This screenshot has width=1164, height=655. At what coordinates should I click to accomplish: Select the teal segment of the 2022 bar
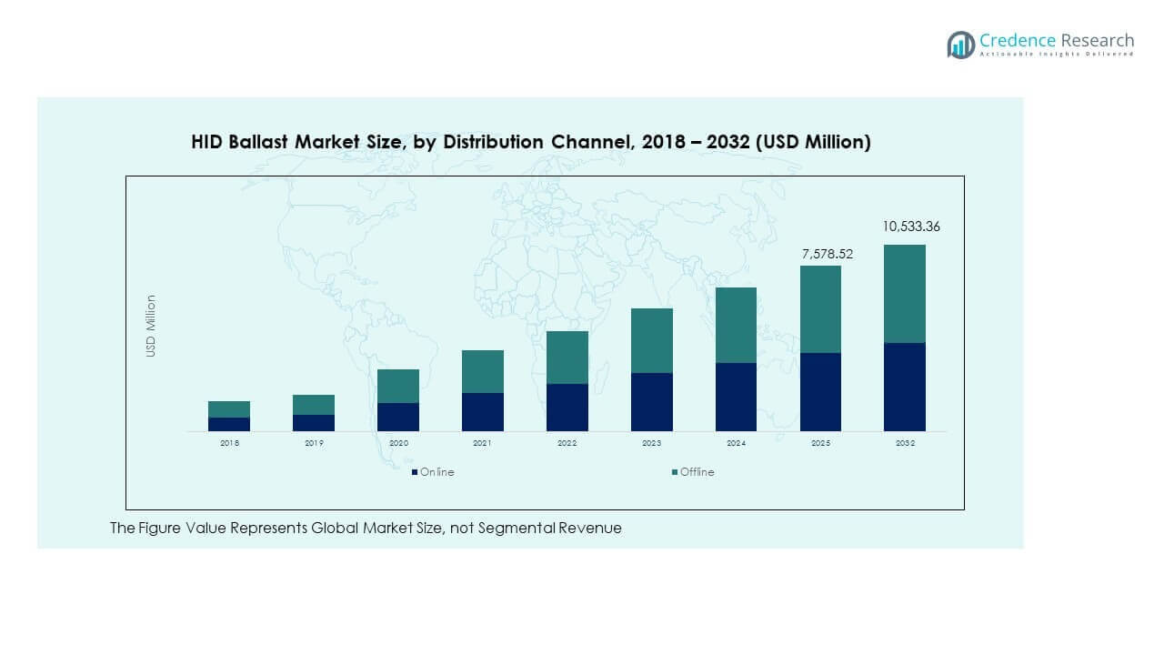click(x=567, y=357)
